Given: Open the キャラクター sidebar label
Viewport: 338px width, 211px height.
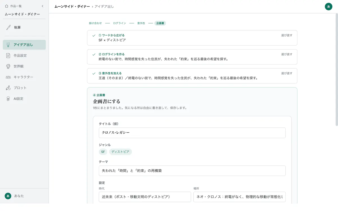Looking at the screenshot, I should pos(23,77).
